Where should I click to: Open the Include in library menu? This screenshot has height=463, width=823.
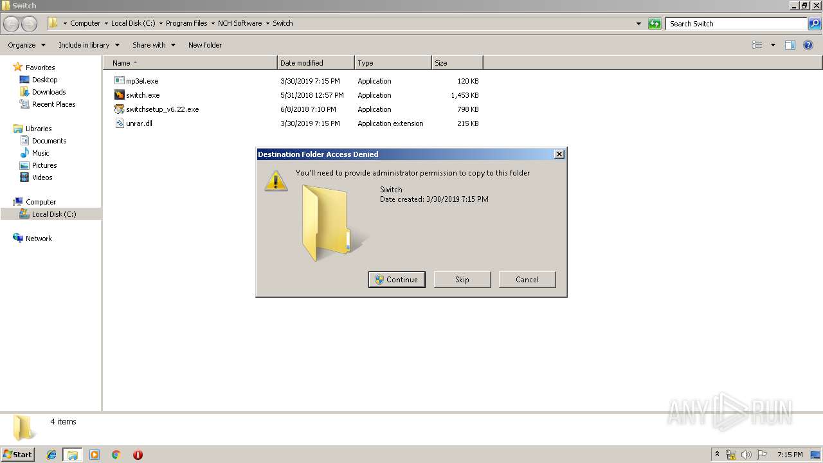[x=89, y=45]
